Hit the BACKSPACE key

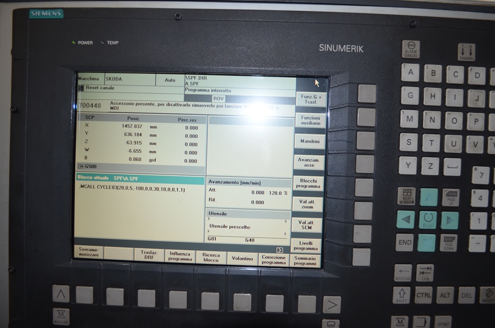(403, 273)
